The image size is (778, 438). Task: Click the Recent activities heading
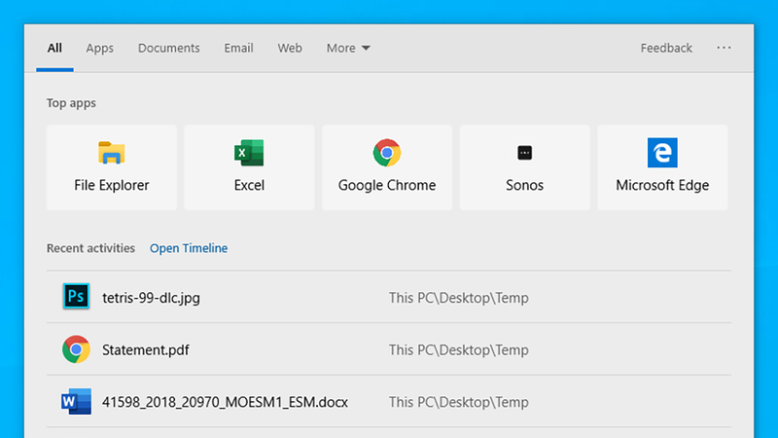point(90,248)
